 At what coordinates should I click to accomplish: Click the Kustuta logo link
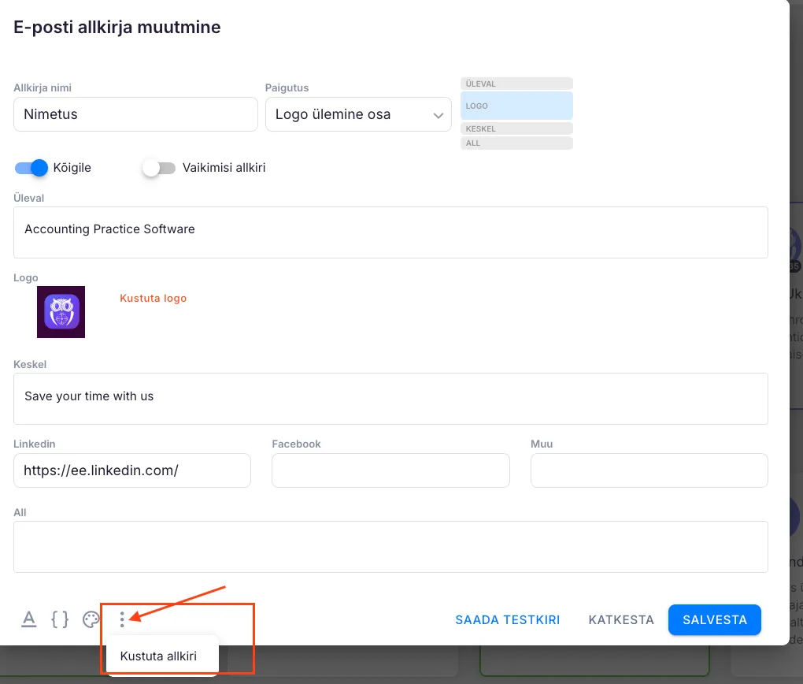(x=153, y=298)
